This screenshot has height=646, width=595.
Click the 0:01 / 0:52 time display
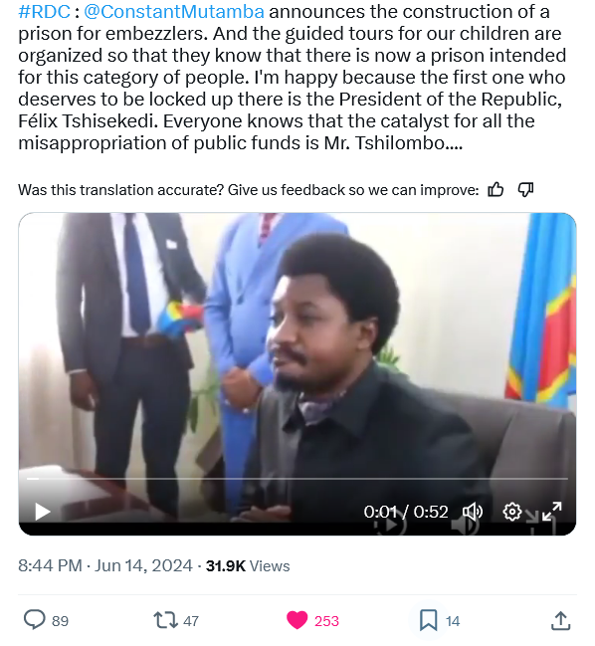[x=406, y=512]
